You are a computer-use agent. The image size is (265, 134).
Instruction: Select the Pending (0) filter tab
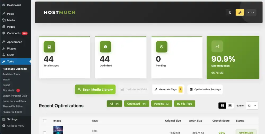pos(162,104)
